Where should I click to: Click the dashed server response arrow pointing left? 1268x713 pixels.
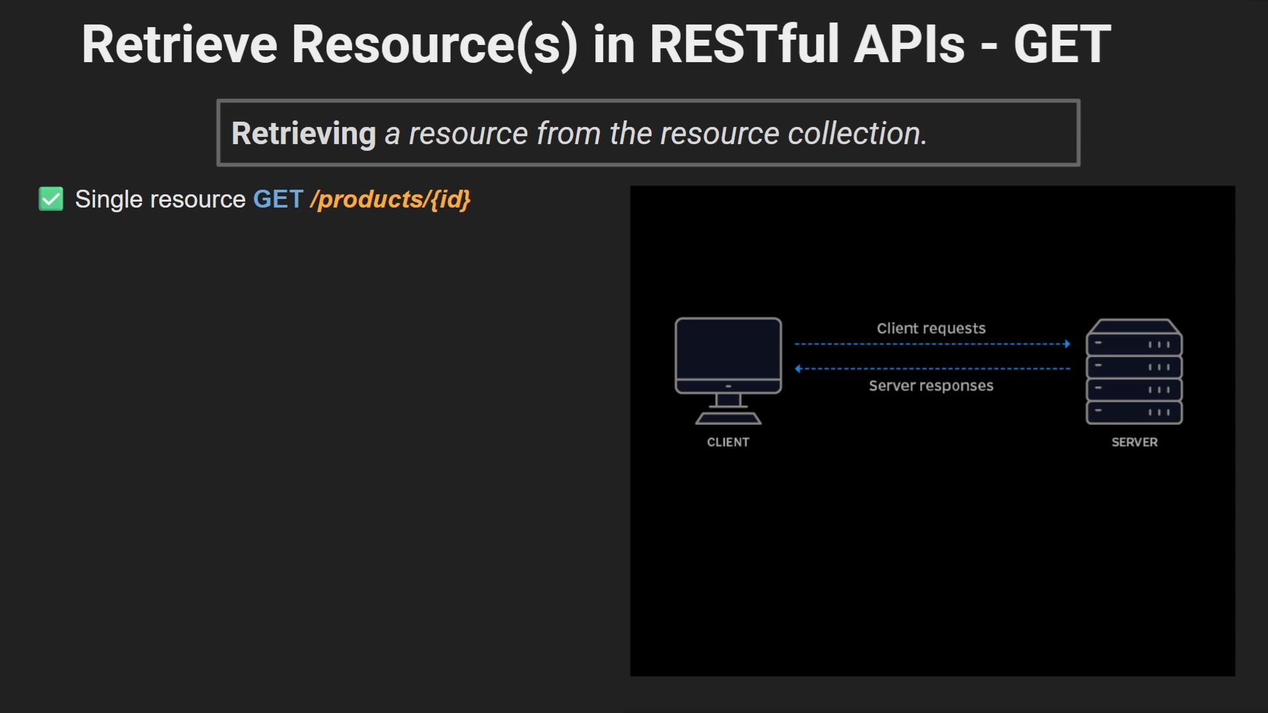pyautogui.click(x=932, y=368)
